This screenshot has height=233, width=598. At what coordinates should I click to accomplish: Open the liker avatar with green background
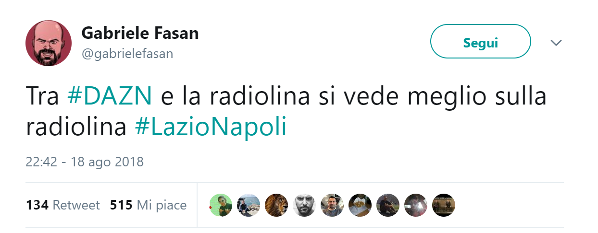[x=221, y=205]
